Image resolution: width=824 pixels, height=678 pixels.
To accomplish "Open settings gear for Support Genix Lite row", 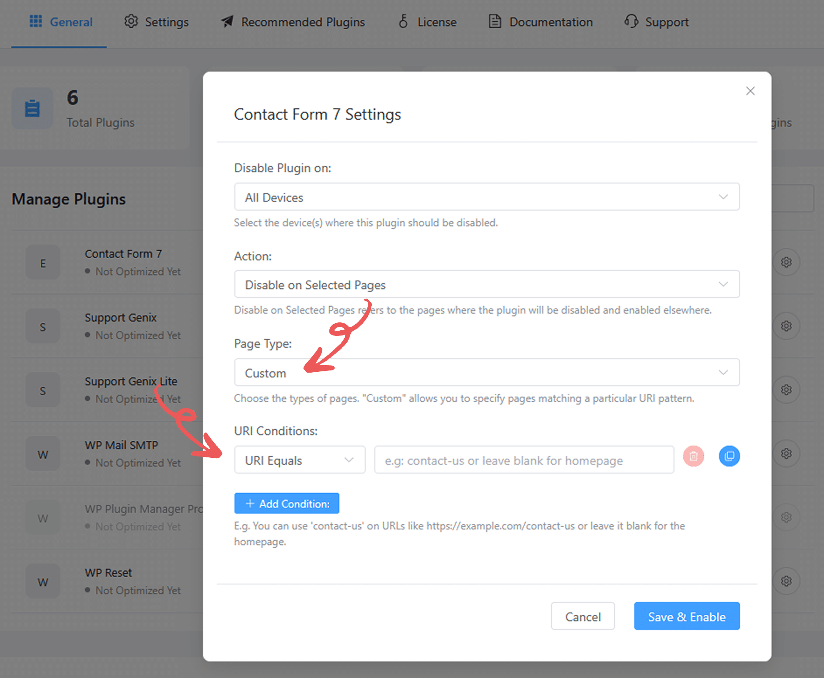I will tap(786, 390).
